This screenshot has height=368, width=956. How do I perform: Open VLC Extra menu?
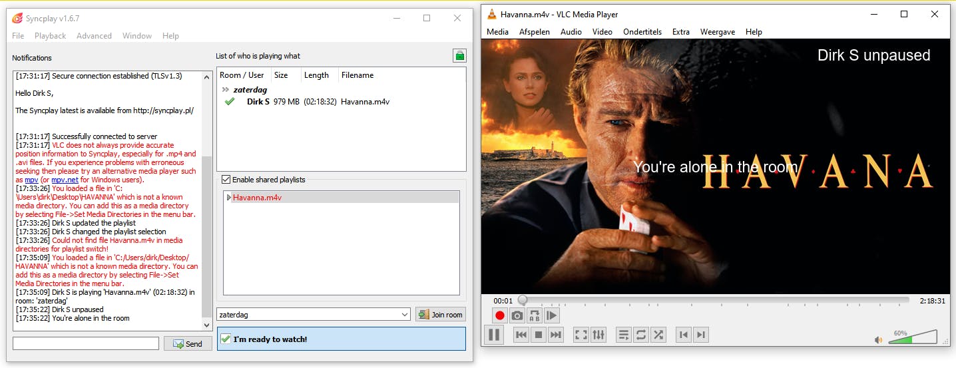pos(681,32)
